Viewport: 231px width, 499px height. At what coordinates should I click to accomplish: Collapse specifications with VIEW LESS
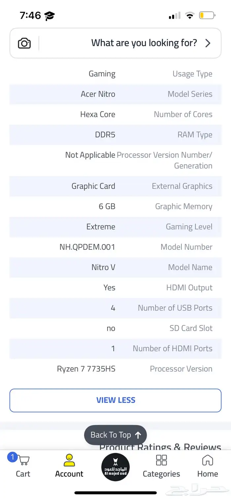[115, 400]
